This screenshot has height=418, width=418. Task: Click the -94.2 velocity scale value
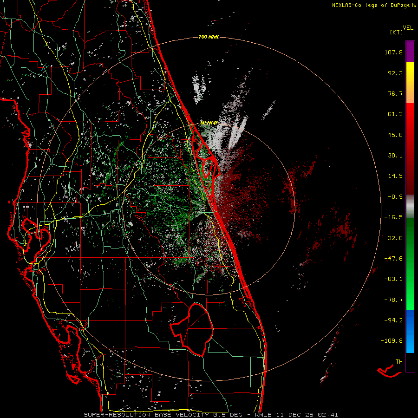click(x=393, y=320)
